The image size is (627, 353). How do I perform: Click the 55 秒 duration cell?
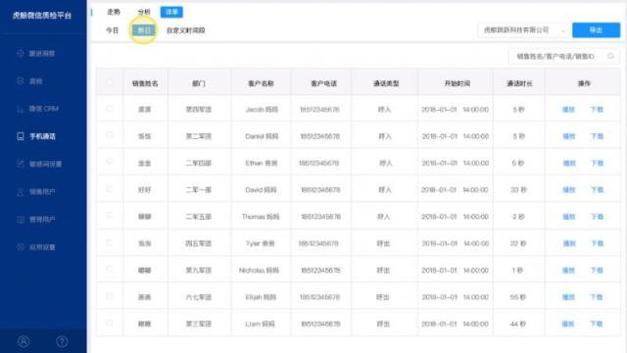[x=518, y=297]
